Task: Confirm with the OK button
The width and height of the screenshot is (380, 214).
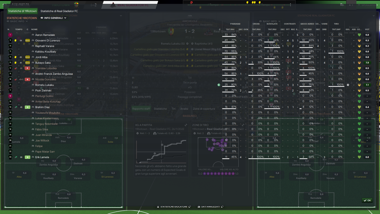Action: (367, 200)
